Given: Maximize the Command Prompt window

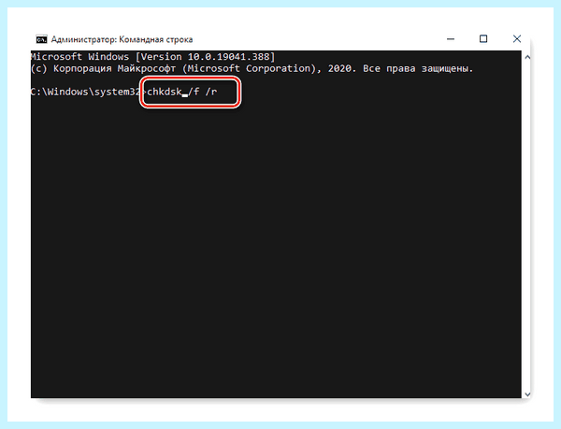Looking at the screenshot, I should coord(483,38).
